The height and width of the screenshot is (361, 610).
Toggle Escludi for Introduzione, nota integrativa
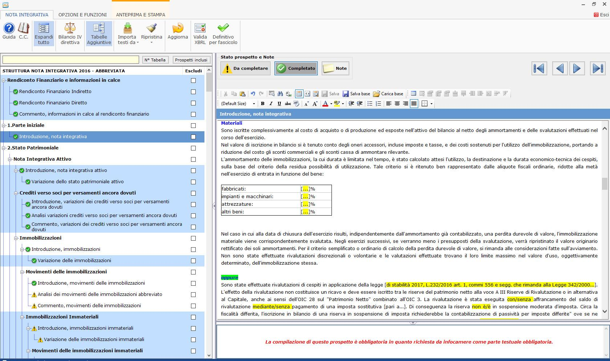pos(193,137)
